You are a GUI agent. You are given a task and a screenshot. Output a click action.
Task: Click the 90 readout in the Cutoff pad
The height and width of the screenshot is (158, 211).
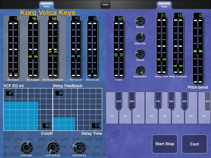pyautogui.click(x=46, y=126)
